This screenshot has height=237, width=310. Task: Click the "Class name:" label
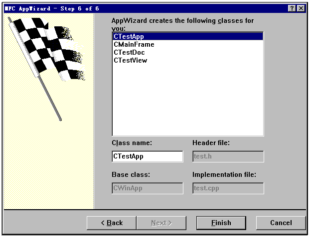pos(132,143)
